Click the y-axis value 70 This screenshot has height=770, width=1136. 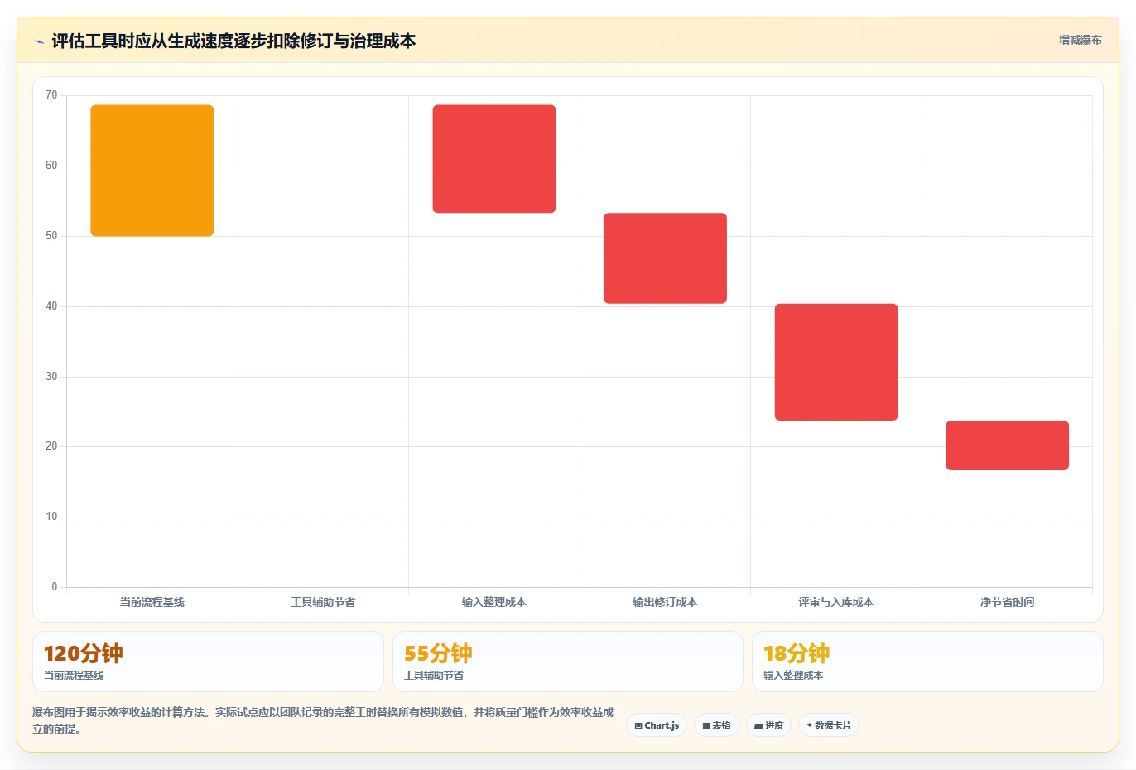(x=51, y=95)
